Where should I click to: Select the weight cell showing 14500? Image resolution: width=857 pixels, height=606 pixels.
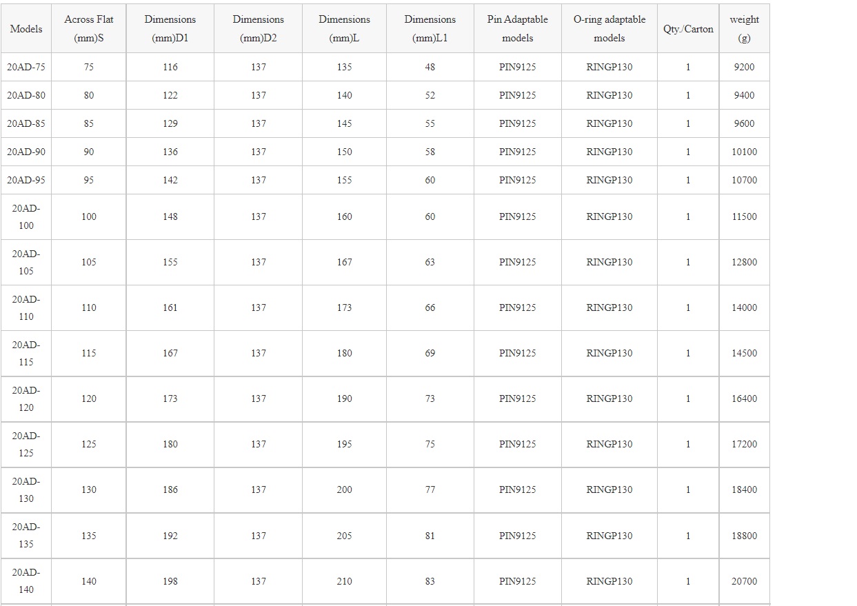pos(744,353)
